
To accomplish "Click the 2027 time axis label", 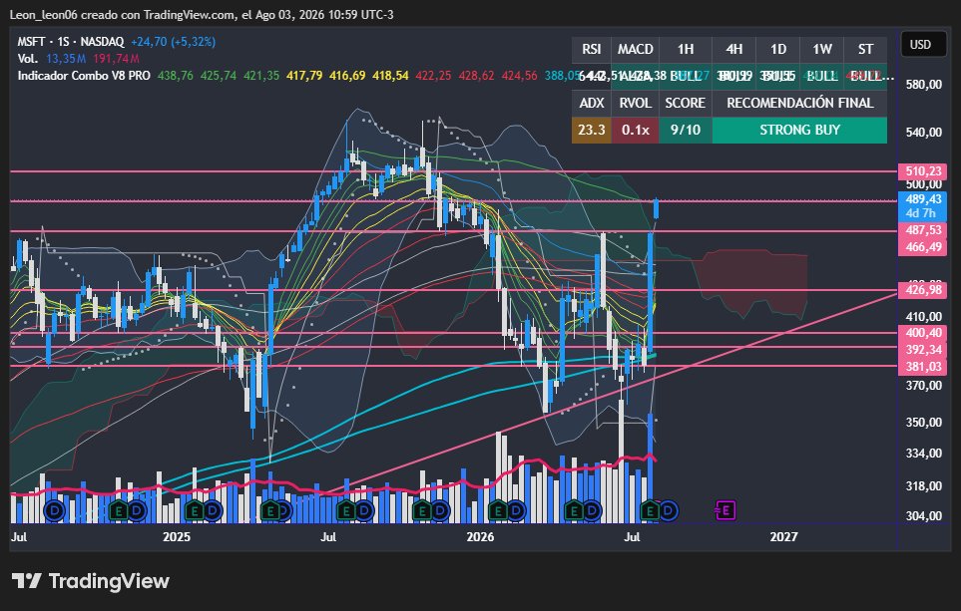I will pyautogui.click(x=784, y=537).
